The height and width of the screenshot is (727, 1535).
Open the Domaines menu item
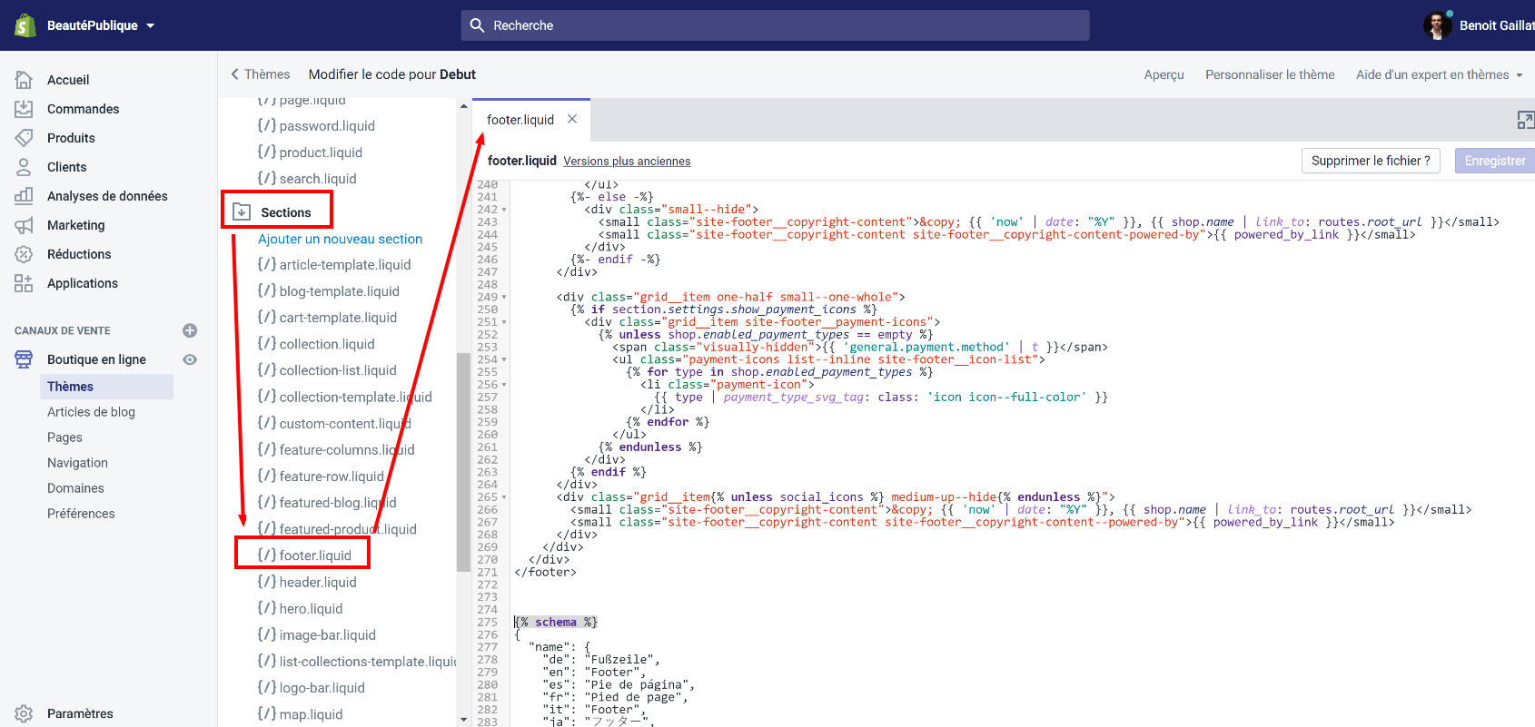[75, 488]
